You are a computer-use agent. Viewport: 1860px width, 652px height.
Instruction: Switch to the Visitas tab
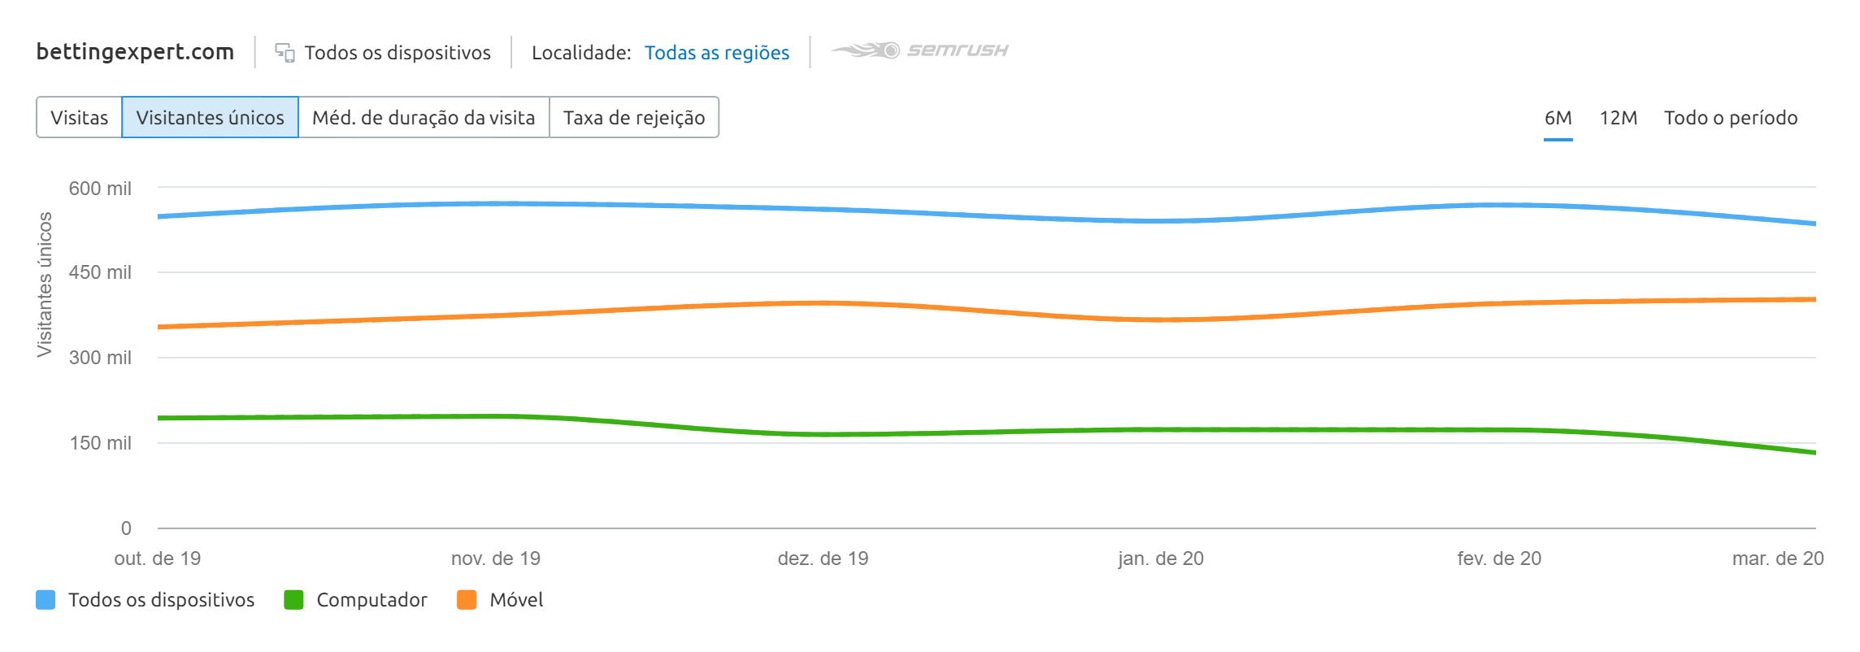click(79, 118)
